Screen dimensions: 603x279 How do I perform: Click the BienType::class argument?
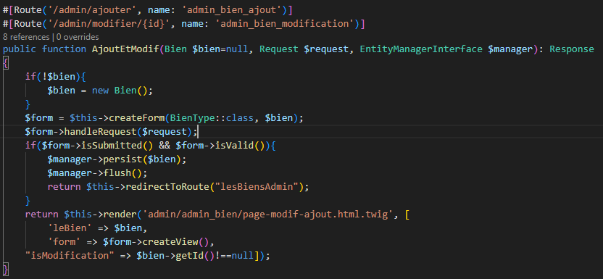click(212, 118)
